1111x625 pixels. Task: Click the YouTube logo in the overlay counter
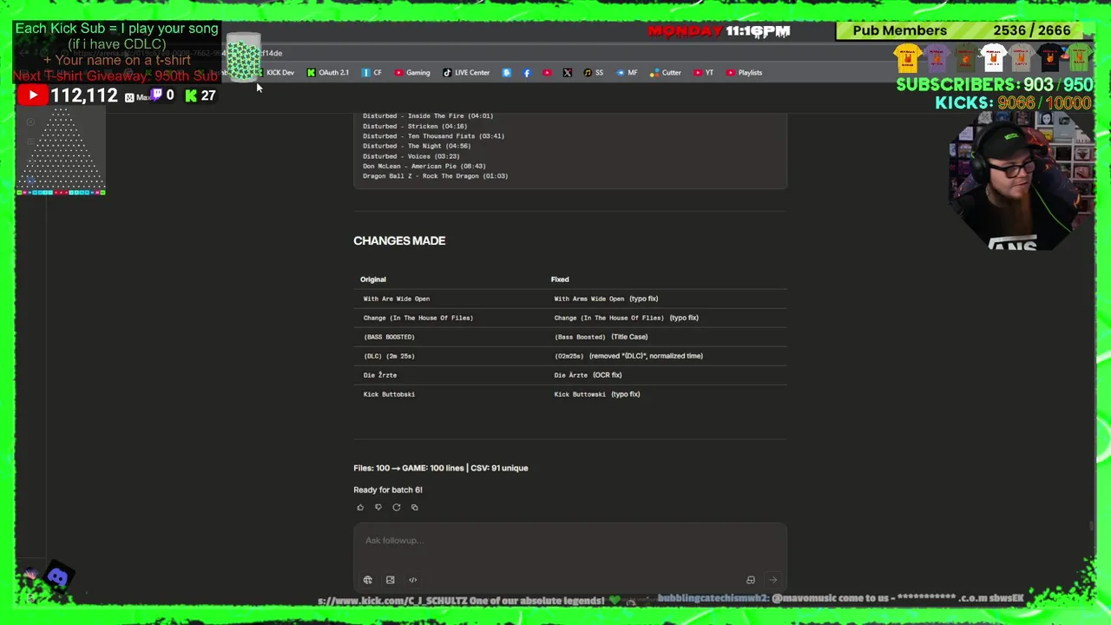pos(32,95)
